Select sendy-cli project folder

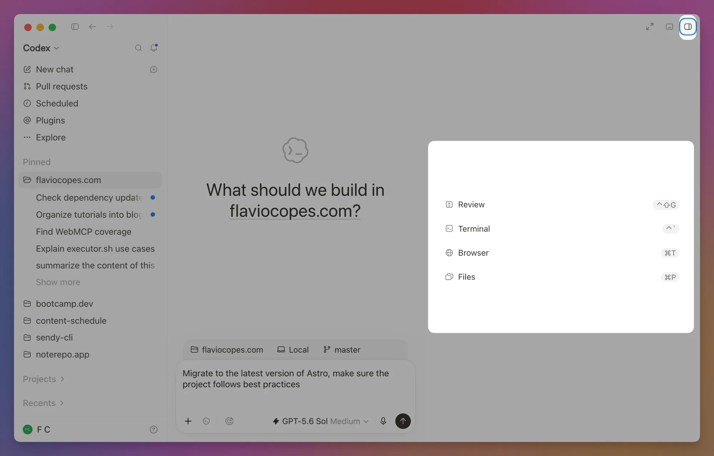48,338
